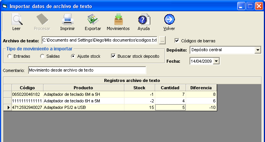Screen dimensions: 265x142
Task: Click the Volver blue arrow icon
Action: 169,19
